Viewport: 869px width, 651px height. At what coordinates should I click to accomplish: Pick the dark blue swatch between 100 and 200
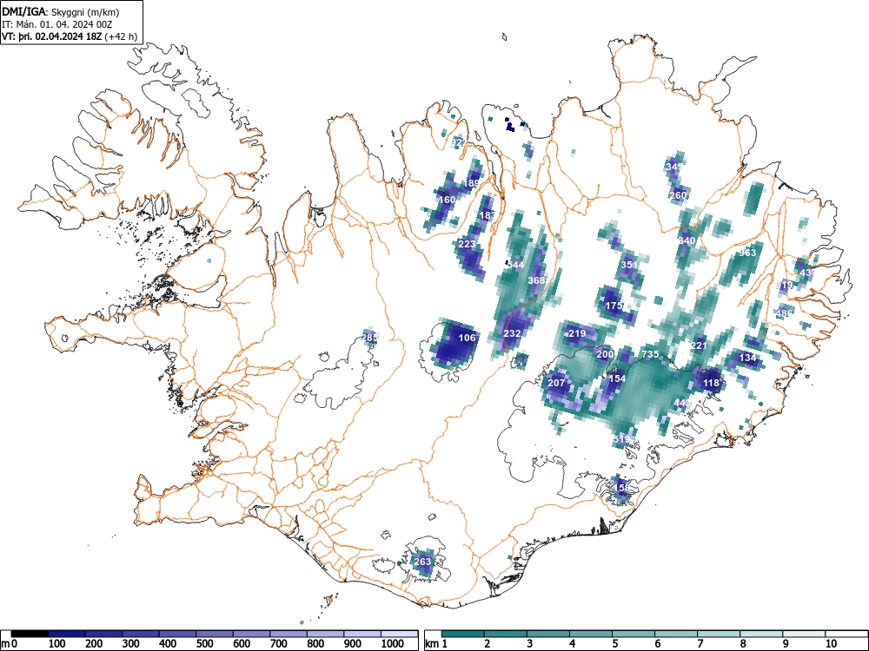click(67, 634)
